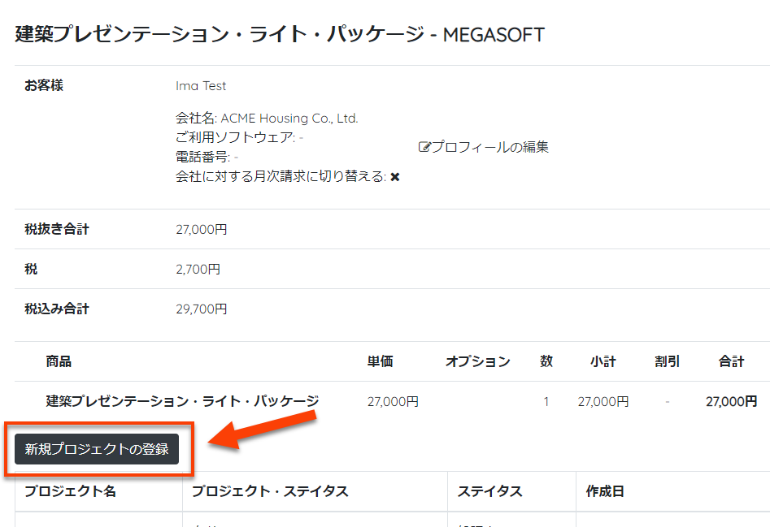This screenshot has height=527, width=770.
Task: Click the 作成日 column header
Action: pos(605,491)
